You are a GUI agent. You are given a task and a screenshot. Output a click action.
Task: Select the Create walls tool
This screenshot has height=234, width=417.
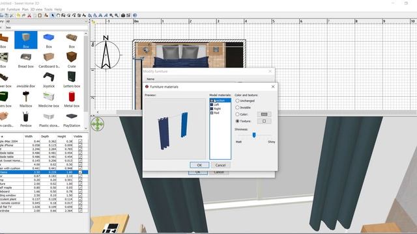(x=63, y=16)
